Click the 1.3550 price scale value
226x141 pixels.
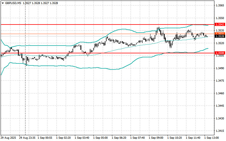[220, 18]
